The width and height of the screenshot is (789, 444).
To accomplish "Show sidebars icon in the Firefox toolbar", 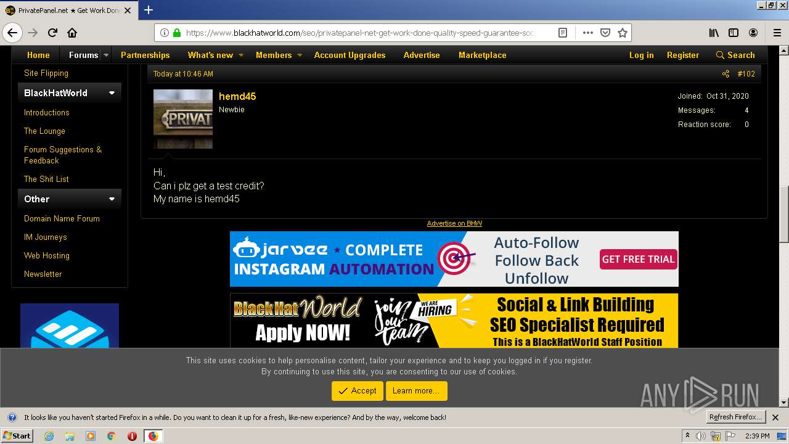I will click(x=734, y=33).
